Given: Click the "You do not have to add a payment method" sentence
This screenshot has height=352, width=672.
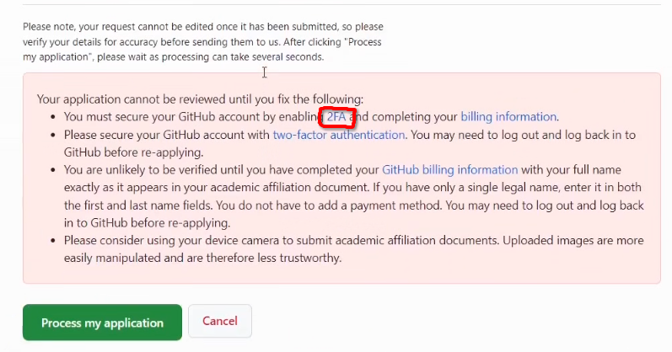Looking at the screenshot, I should tap(329, 205).
